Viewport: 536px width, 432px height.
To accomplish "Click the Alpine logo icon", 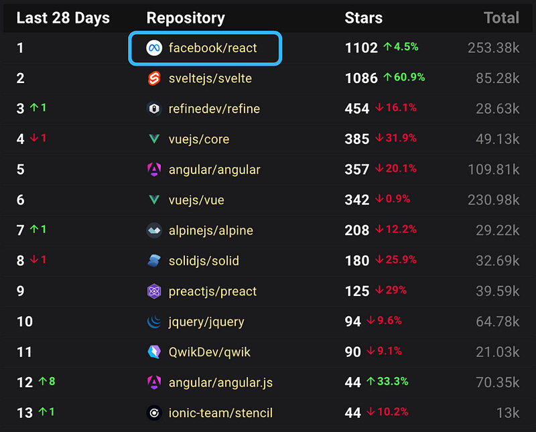I will (x=154, y=230).
